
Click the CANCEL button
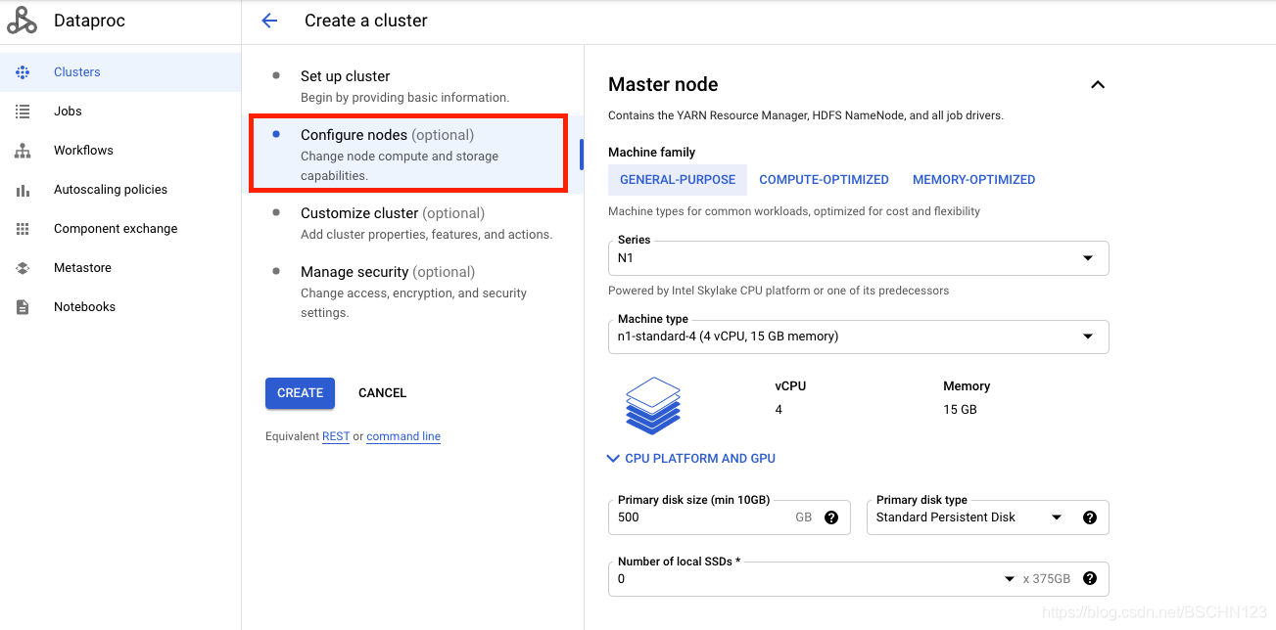click(x=382, y=393)
